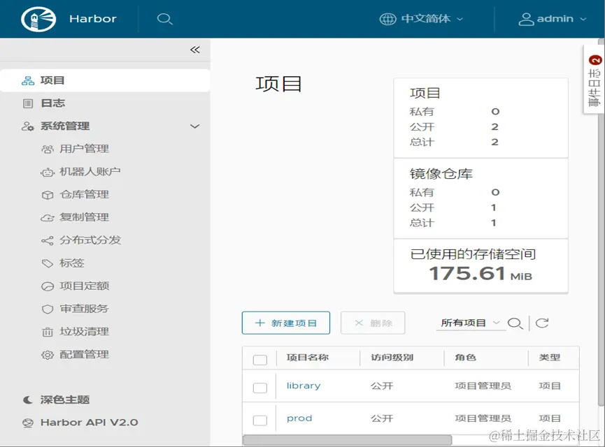Click the 配置管理 gear icon
The width and height of the screenshot is (605, 447).
pos(48,355)
